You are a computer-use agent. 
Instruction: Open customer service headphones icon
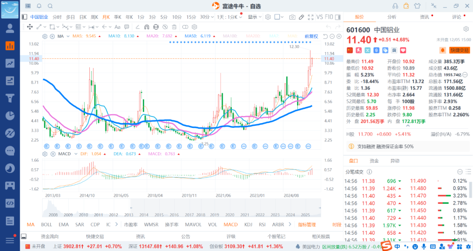click(395, 6)
